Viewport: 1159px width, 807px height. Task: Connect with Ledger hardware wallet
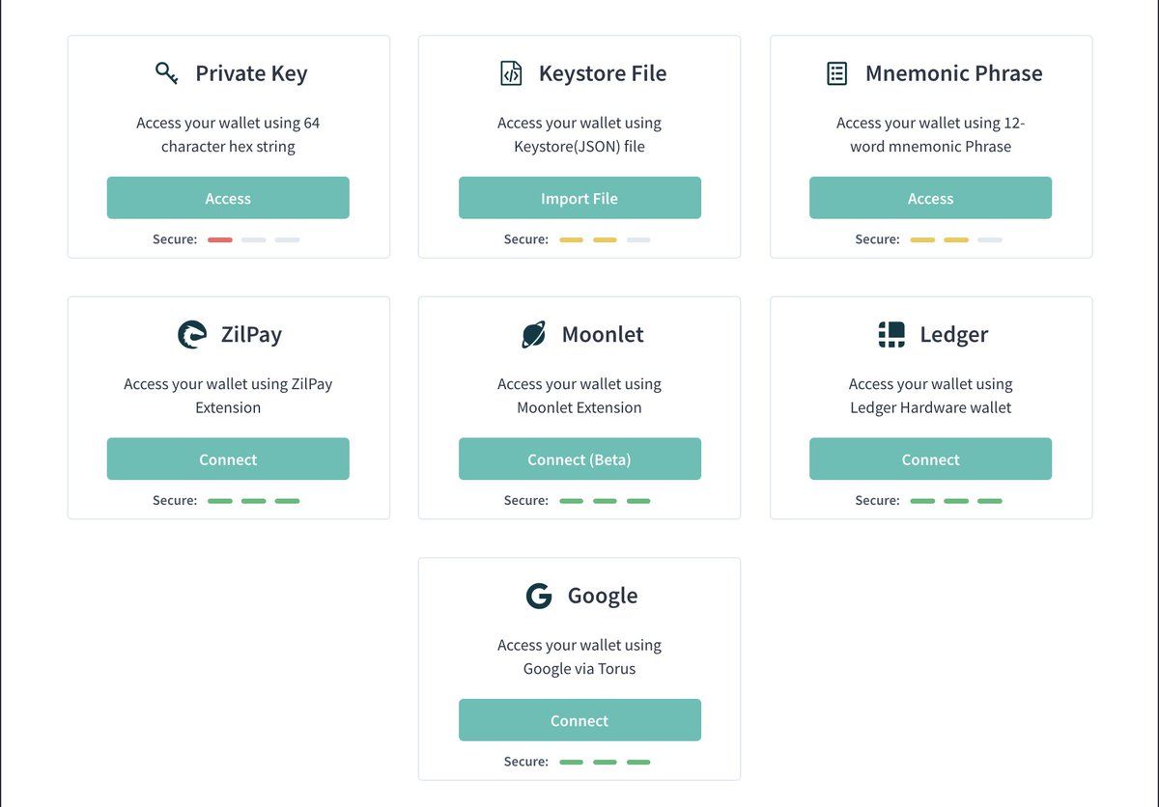[x=930, y=459]
